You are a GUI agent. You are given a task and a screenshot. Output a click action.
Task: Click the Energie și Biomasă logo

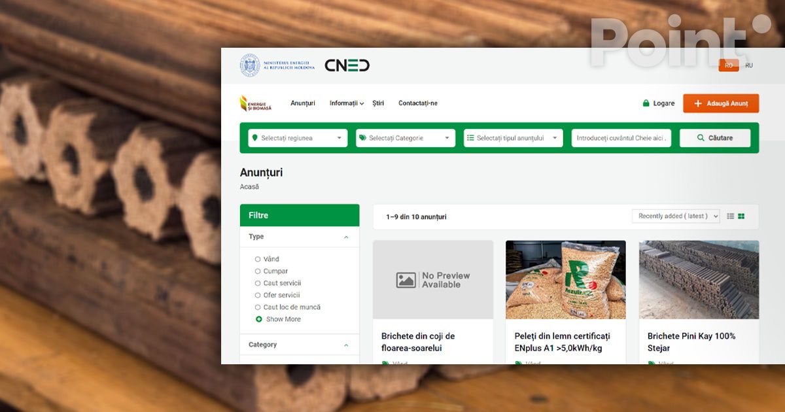[256, 103]
